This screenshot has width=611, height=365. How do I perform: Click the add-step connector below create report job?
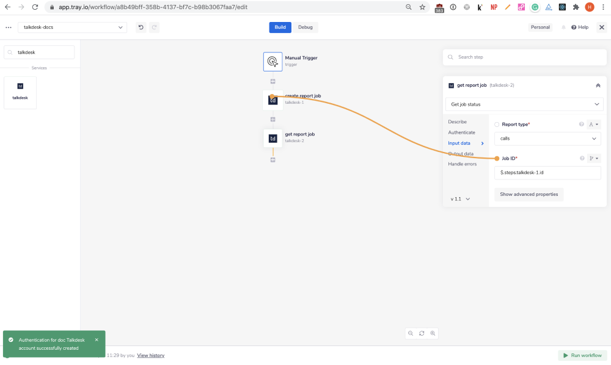click(x=273, y=119)
